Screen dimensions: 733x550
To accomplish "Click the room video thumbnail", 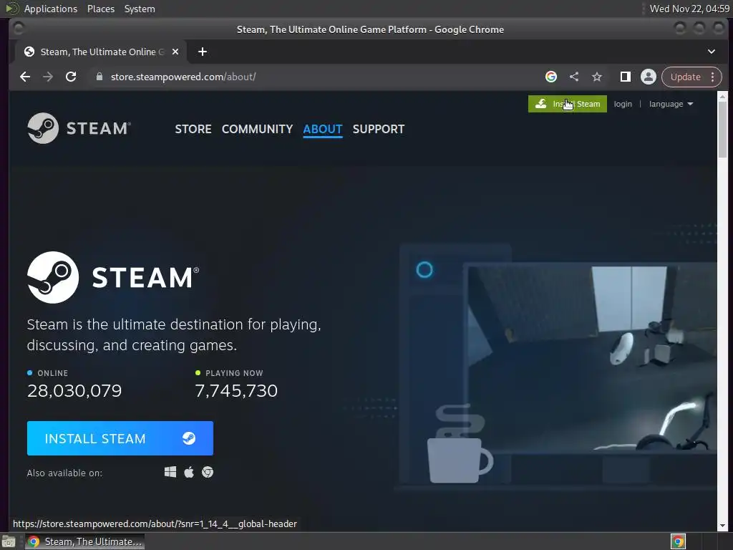I will 592,360.
